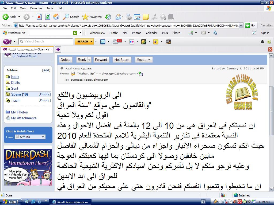This screenshot has height=205, width=274.
Task: Click the EN language indicator in taskbar
Action: (x=203, y=202)
